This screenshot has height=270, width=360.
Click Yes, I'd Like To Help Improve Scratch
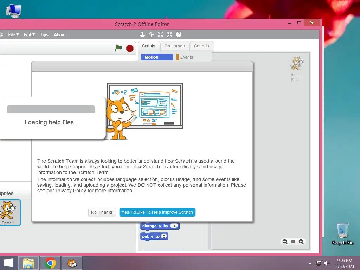pos(157,212)
